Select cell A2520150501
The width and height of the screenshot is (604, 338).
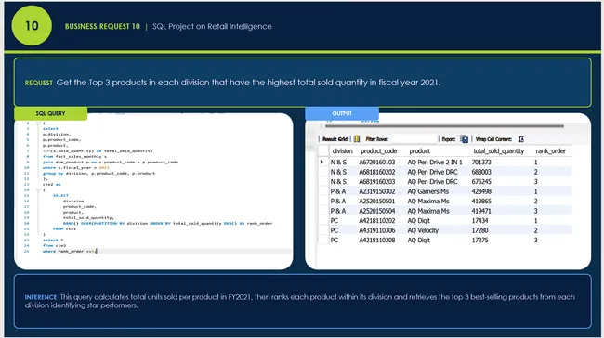(376, 201)
